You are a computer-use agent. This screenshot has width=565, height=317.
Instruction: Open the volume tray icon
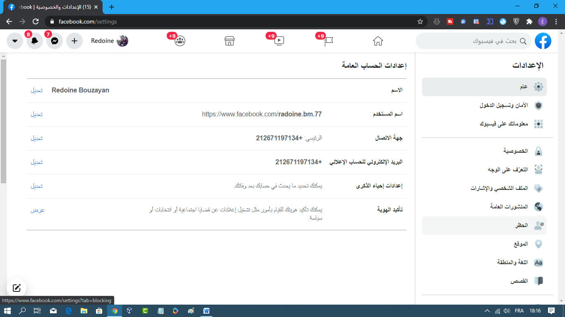point(507,311)
